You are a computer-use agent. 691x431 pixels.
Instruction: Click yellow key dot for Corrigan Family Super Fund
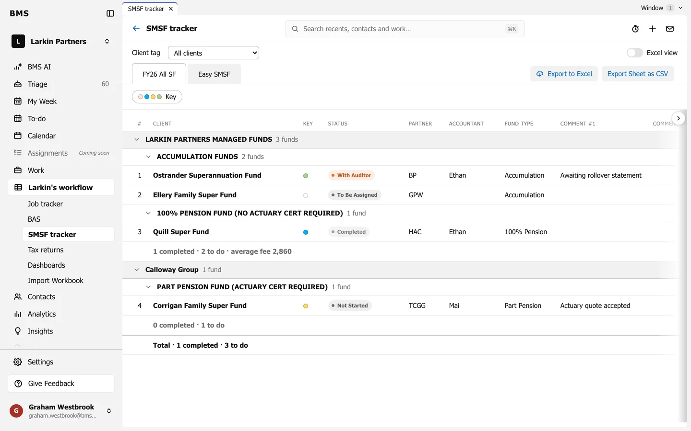pos(306,306)
